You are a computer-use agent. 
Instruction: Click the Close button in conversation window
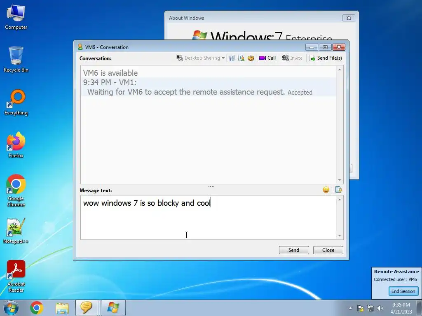click(x=328, y=250)
